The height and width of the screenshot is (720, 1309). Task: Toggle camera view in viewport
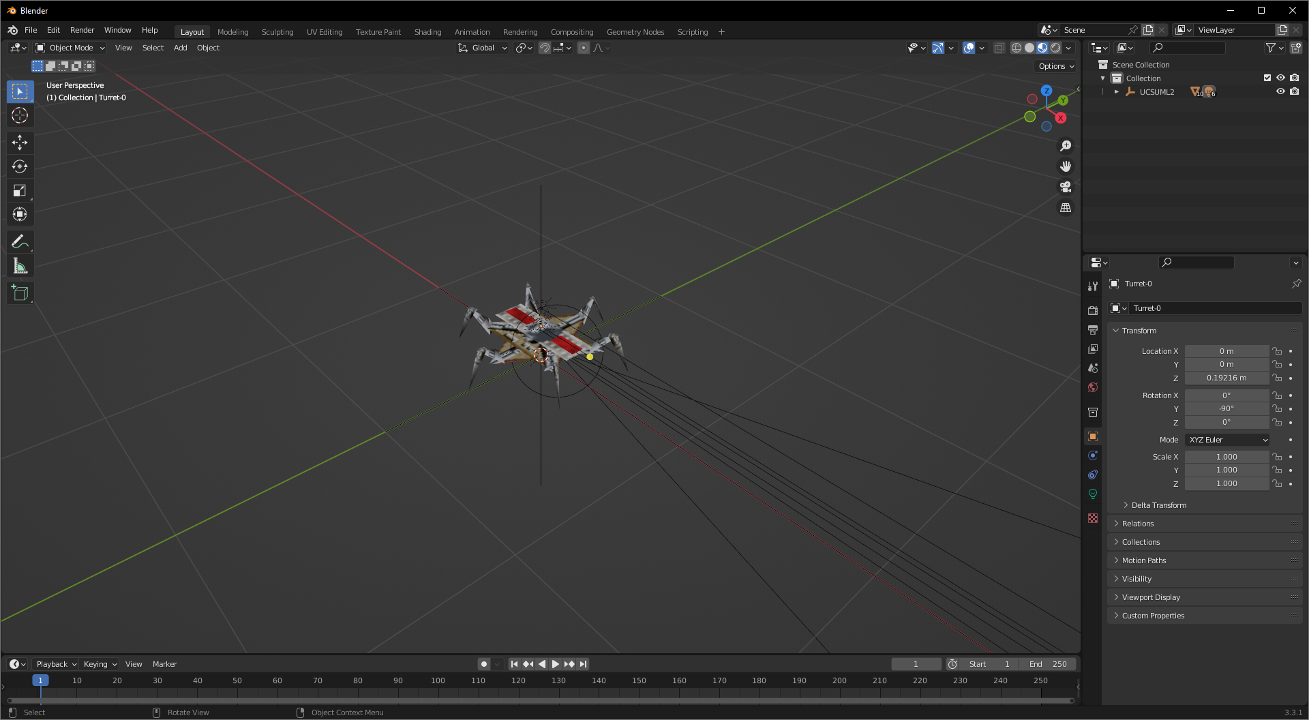pyautogui.click(x=1066, y=187)
